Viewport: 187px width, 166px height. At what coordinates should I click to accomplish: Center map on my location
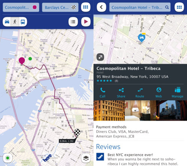pyautogui.click(x=8, y=158)
